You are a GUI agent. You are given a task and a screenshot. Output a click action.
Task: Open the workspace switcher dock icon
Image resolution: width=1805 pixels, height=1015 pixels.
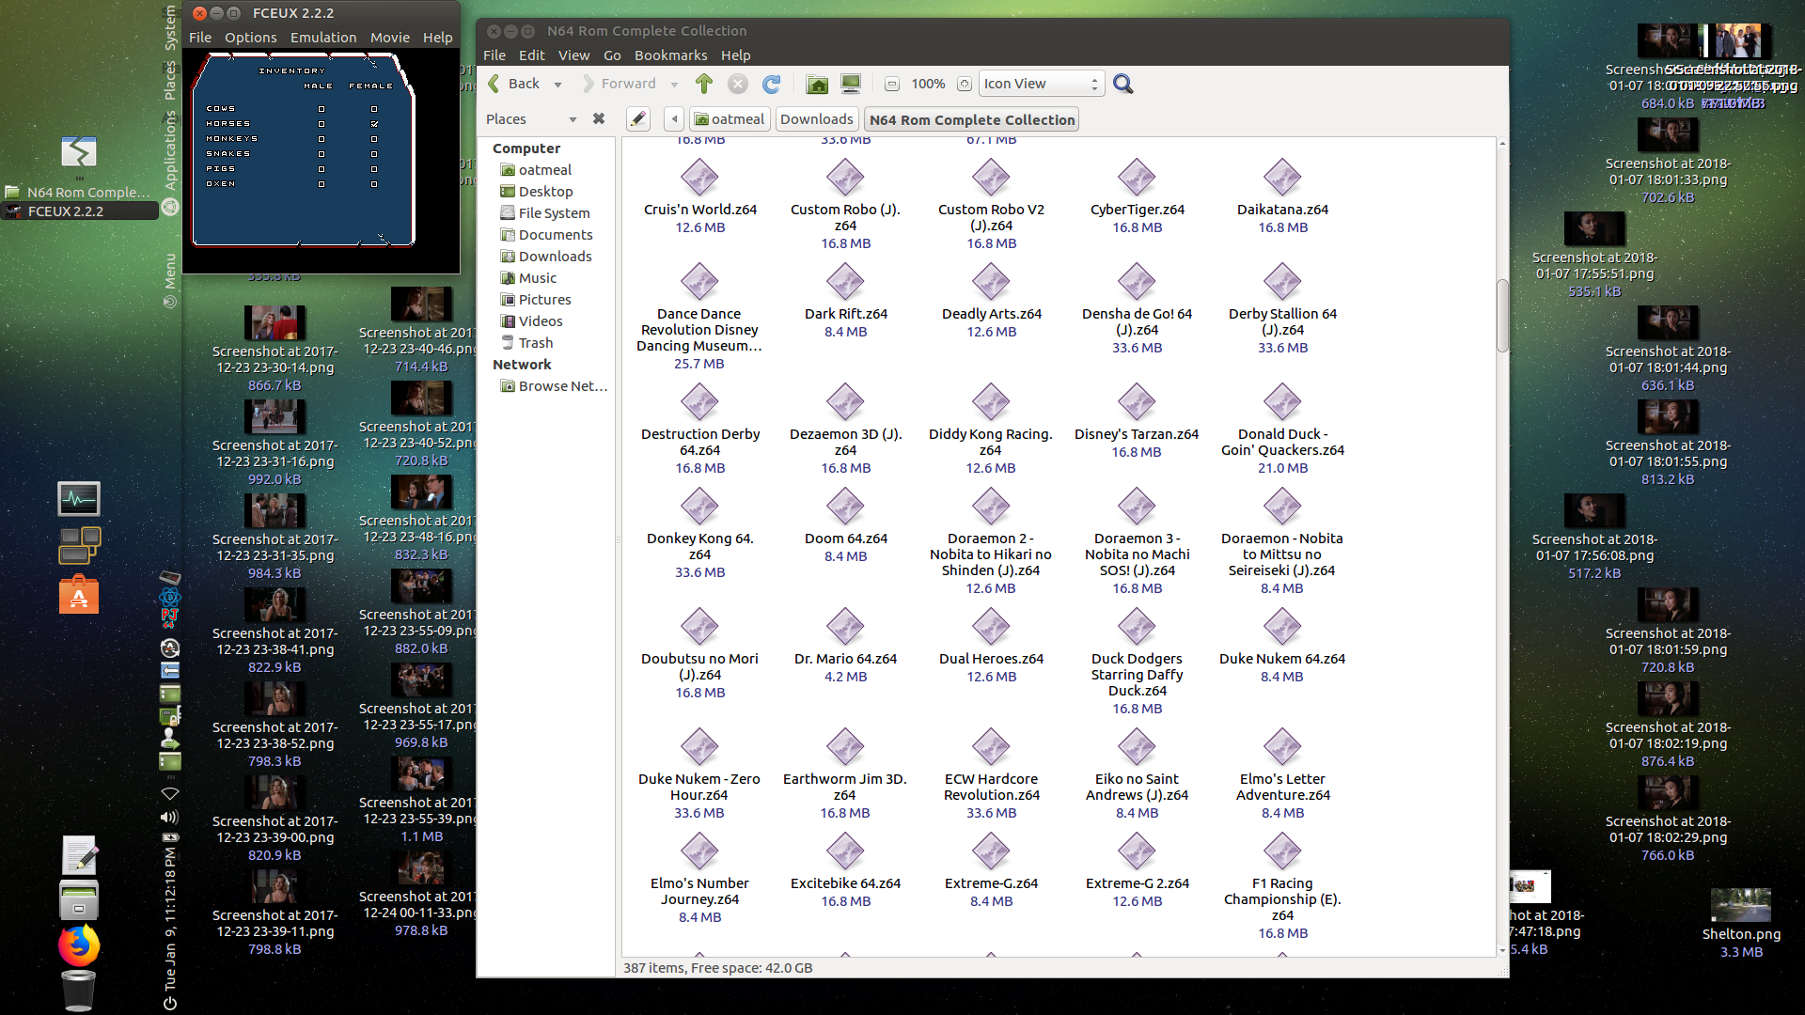(79, 545)
